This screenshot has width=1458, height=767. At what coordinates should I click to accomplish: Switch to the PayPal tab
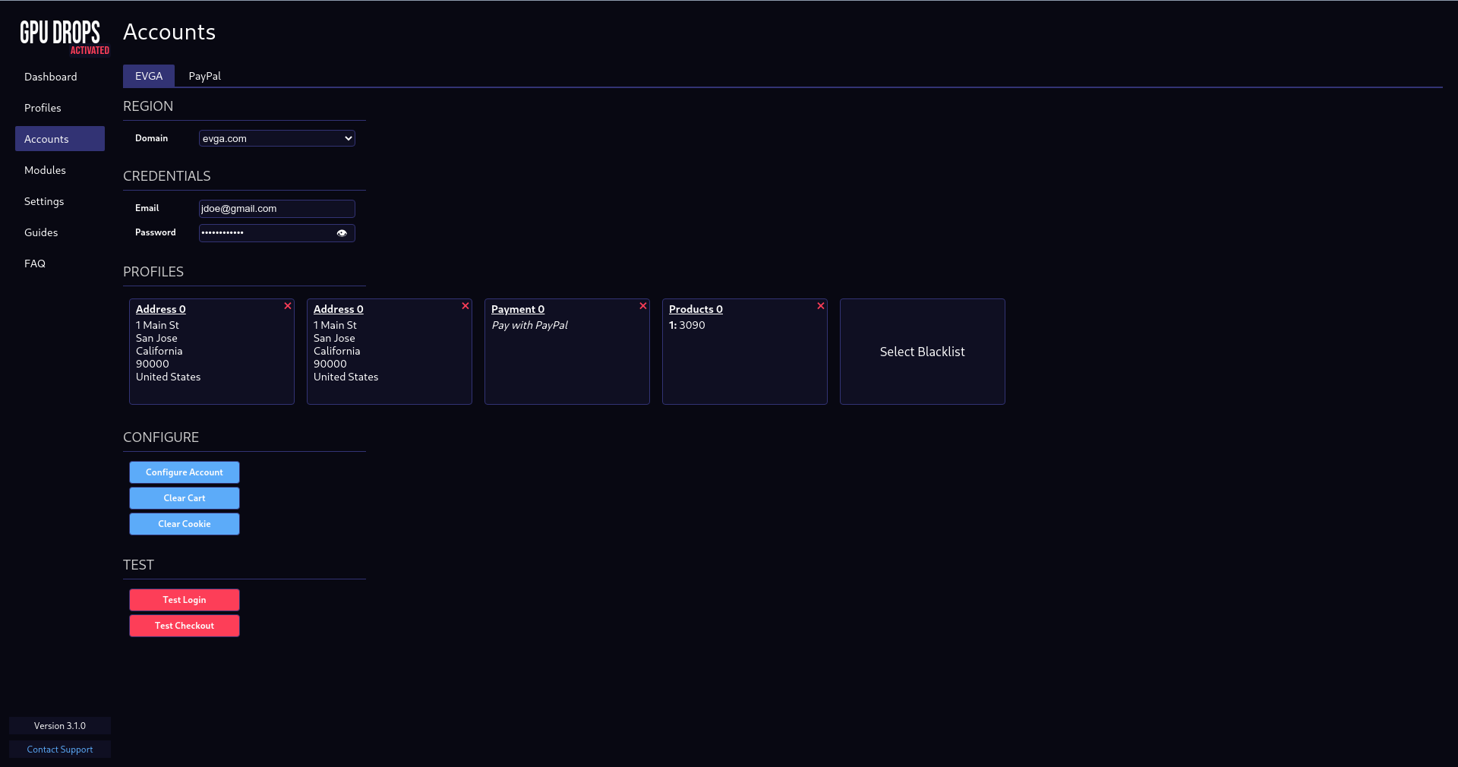click(x=205, y=76)
